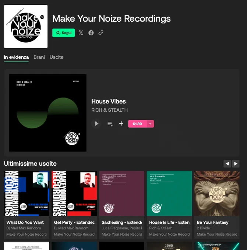The height and width of the screenshot is (250, 247).
Task: Add House Vibes to a playlist with plus icon
Action: tap(121, 124)
